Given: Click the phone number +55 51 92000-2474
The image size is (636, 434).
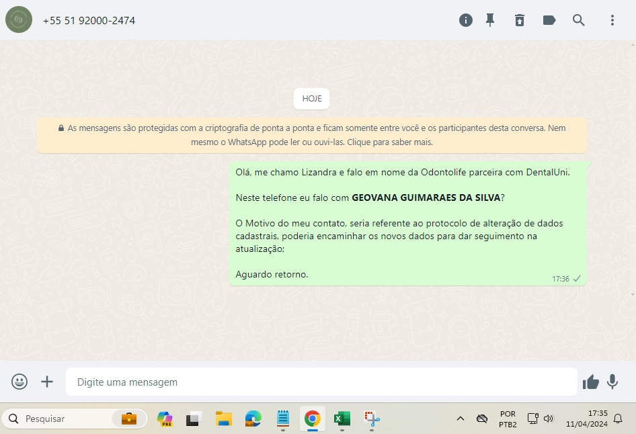Looking at the screenshot, I should 89,20.
